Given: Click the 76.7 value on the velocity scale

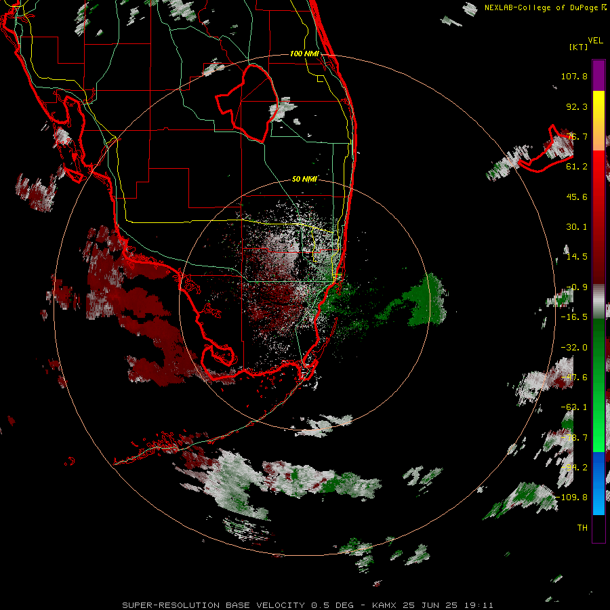Looking at the screenshot, I should pos(577,136).
